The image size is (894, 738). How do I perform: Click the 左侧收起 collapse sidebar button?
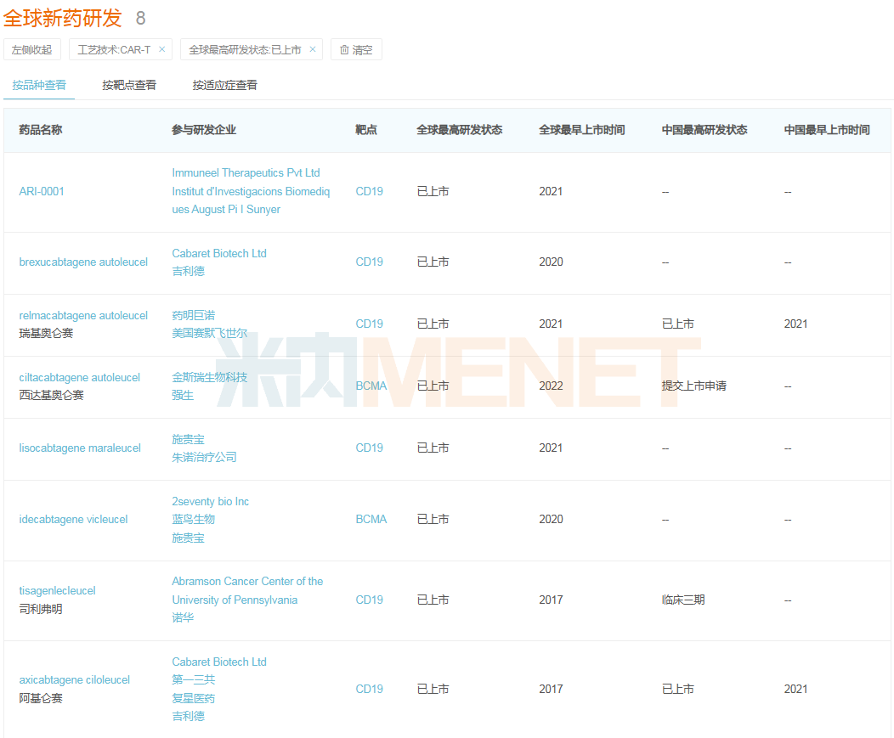point(31,49)
